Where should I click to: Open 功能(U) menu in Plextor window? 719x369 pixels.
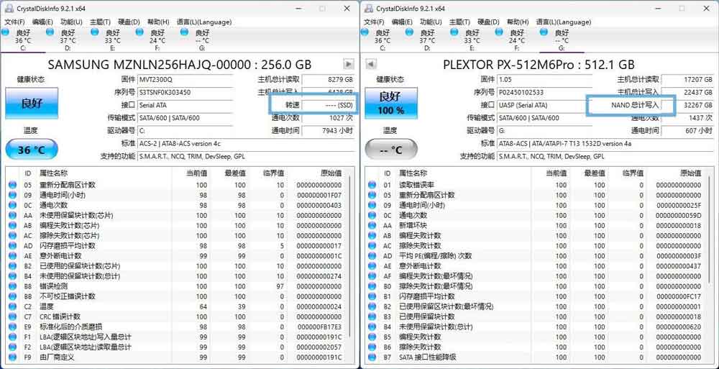tap(431, 22)
